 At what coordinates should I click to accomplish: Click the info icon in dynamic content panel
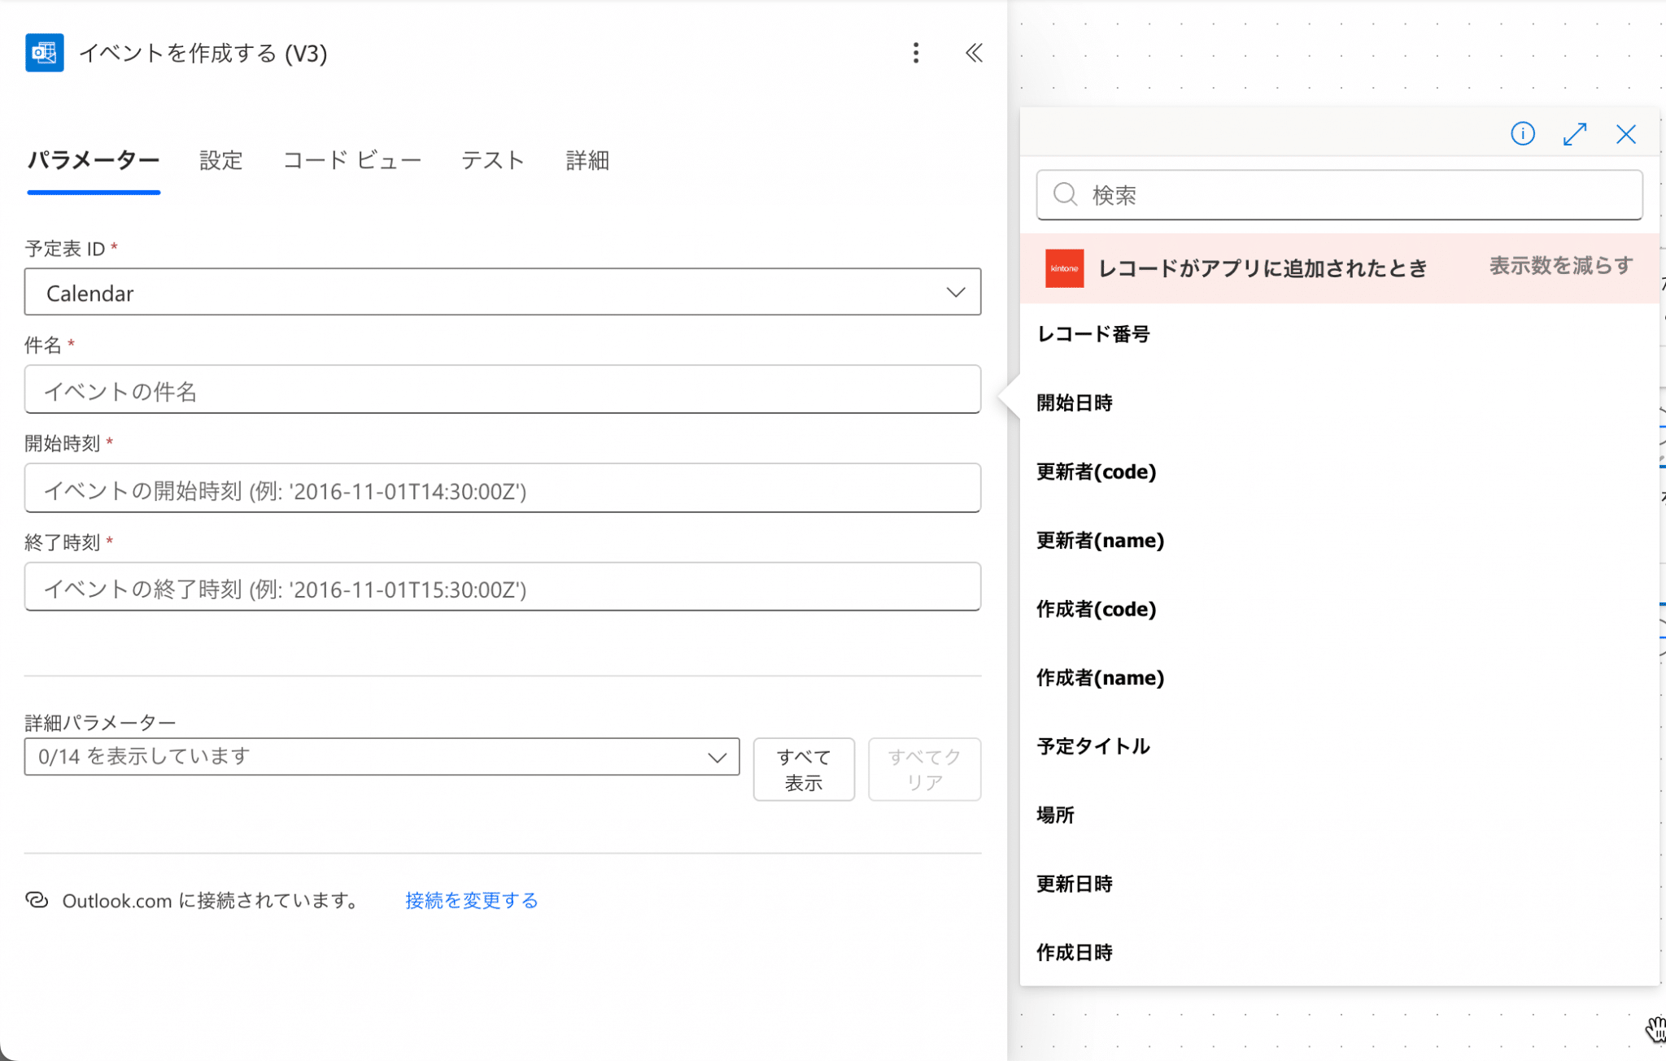(1523, 133)
